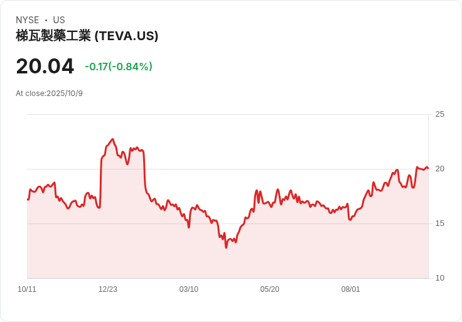Click the TEVA.US stock title

(x=87, y=36)
